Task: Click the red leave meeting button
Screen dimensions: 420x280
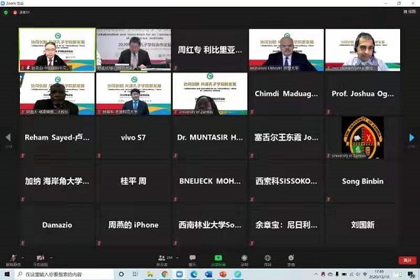Action: [x=408, y=260]
